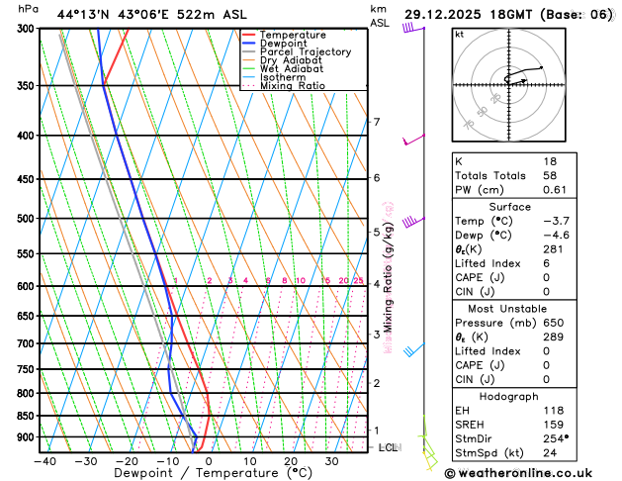The height and width of the screenshot is (481, 622).
Task: Click the 300 pressure level label
Action: [28, 29]
